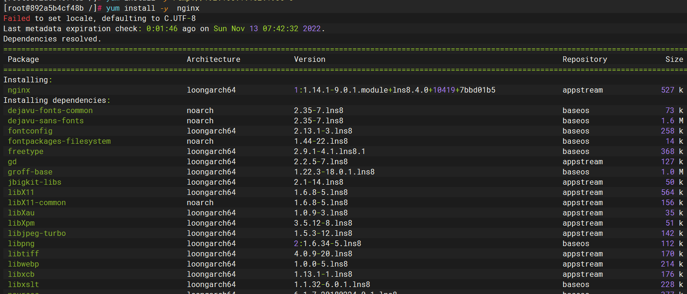Viewport: 687px width, 294px height.
Task: Click libX11 size '564 k'
Action: (x=672, y=192)
